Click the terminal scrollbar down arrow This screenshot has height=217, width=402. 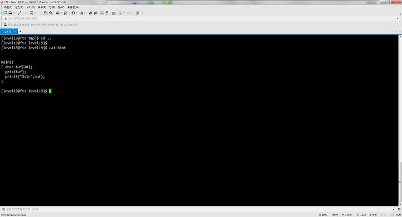[400, 204]
